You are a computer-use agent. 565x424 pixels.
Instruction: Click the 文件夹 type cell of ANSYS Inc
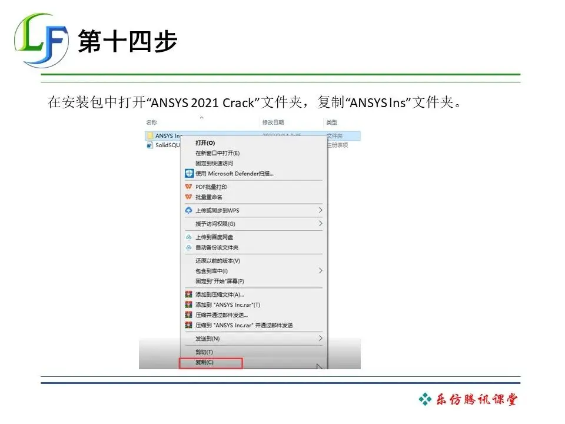coord(335,135)
